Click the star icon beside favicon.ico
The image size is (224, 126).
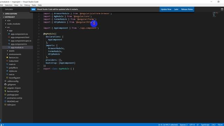click(x=7, y=57)
